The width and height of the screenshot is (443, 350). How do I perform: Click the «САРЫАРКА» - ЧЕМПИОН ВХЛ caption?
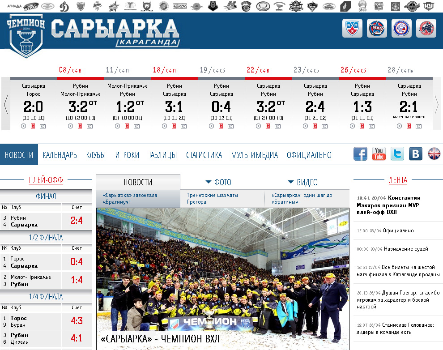[x=160, y=339]
